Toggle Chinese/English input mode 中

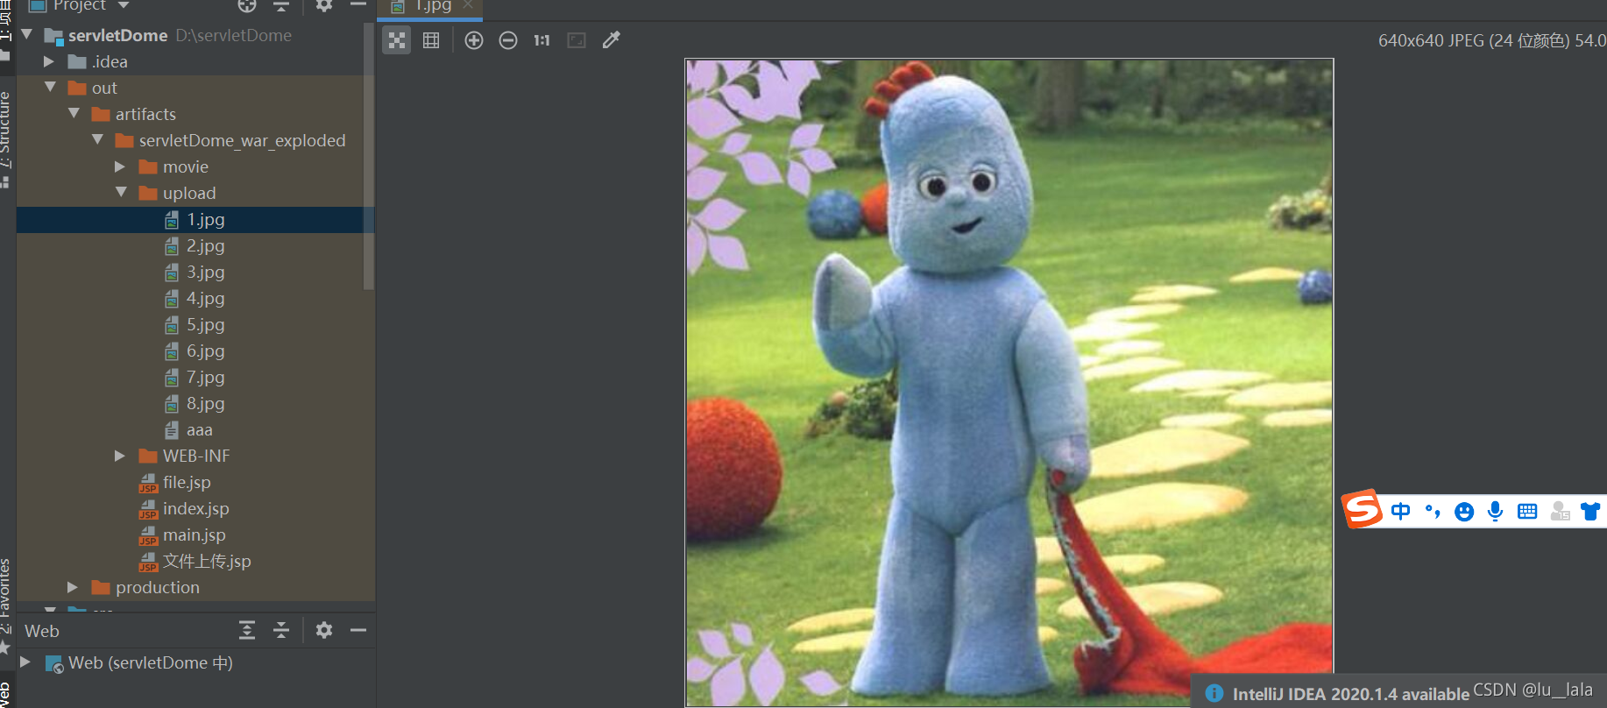coord(1401,511)
